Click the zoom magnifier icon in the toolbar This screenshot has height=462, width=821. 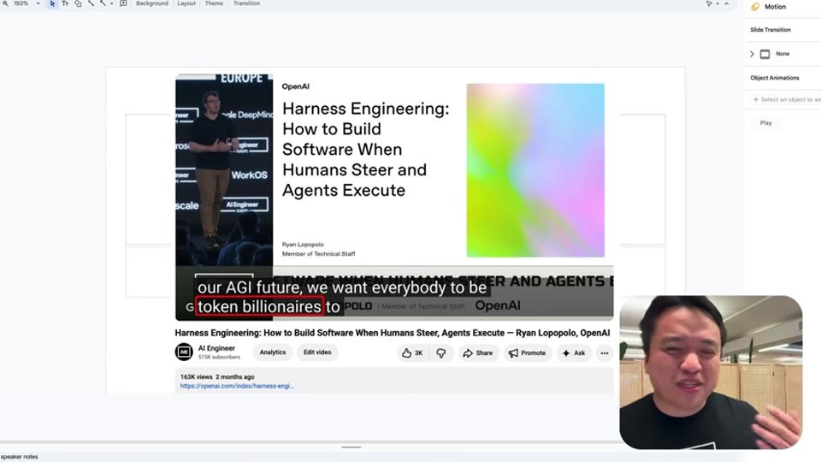coord(5,3)
